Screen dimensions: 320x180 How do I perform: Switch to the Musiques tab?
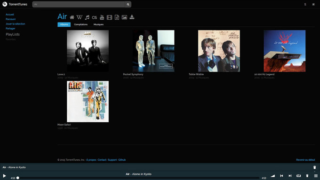(x=98, y=24)
